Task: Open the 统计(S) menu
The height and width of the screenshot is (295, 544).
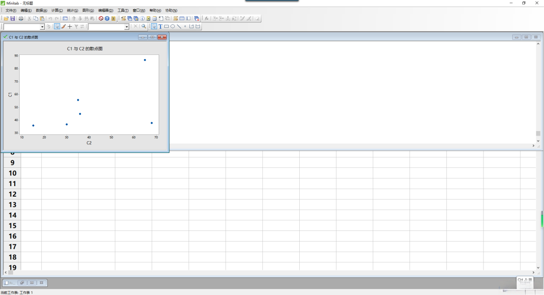Action: (72, 11)
